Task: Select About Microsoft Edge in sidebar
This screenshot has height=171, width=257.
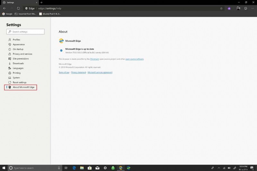Action: coord(21,87)
